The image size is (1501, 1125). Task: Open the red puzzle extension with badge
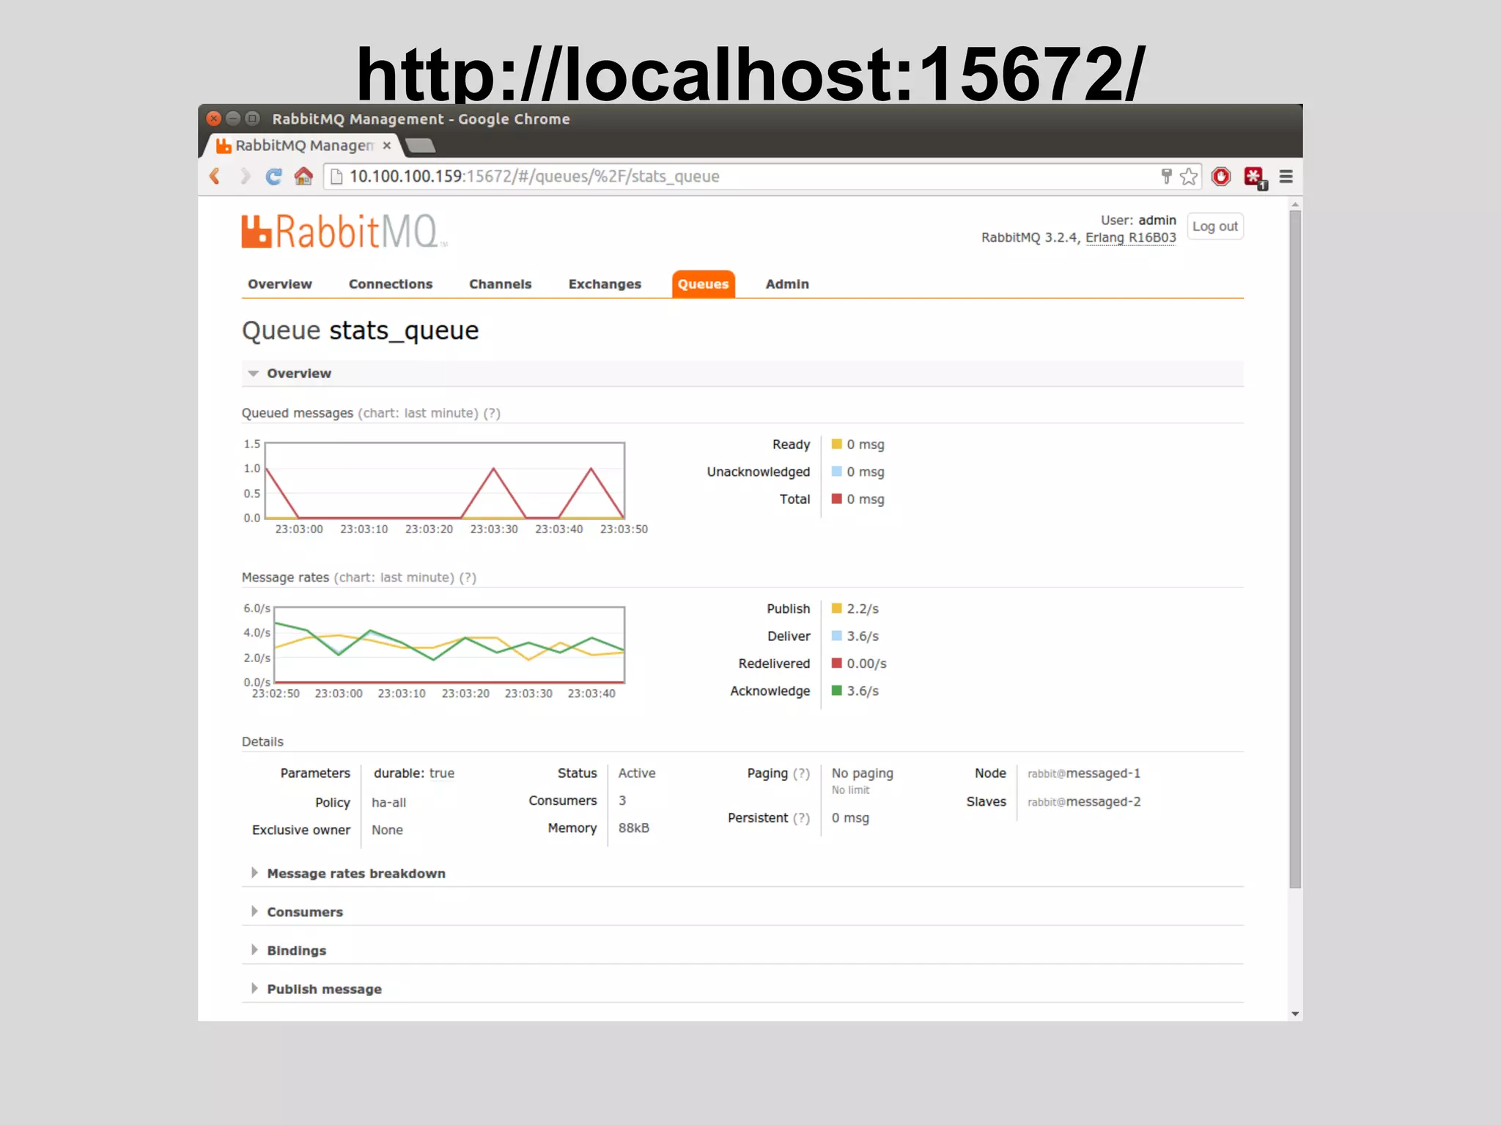(x=1255, y=177)
